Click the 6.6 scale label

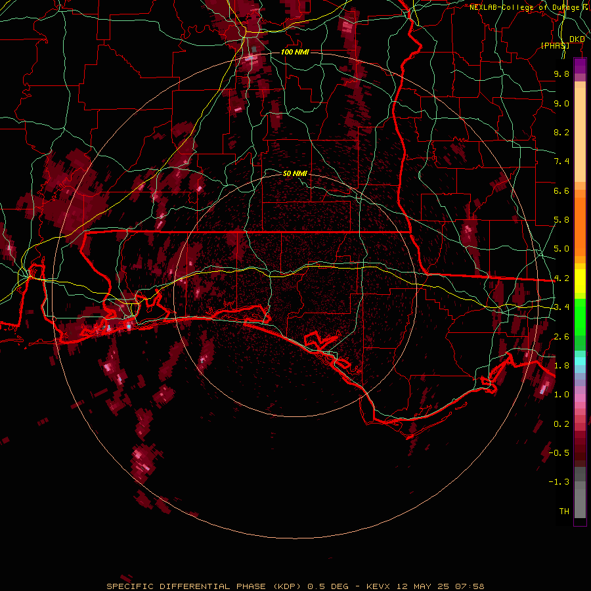click(561, 190)
